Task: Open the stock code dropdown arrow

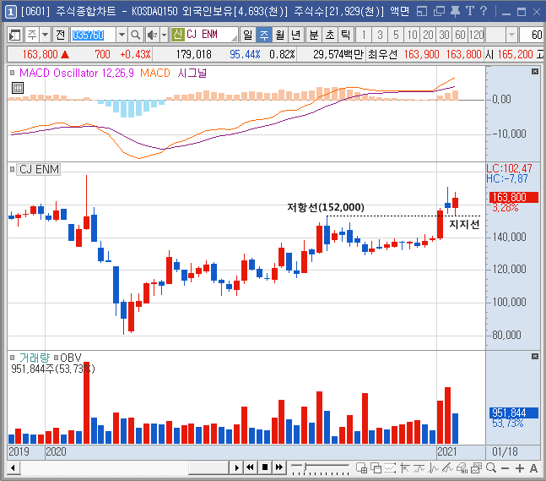Action: pyautogui.click(x=122, y=35)
